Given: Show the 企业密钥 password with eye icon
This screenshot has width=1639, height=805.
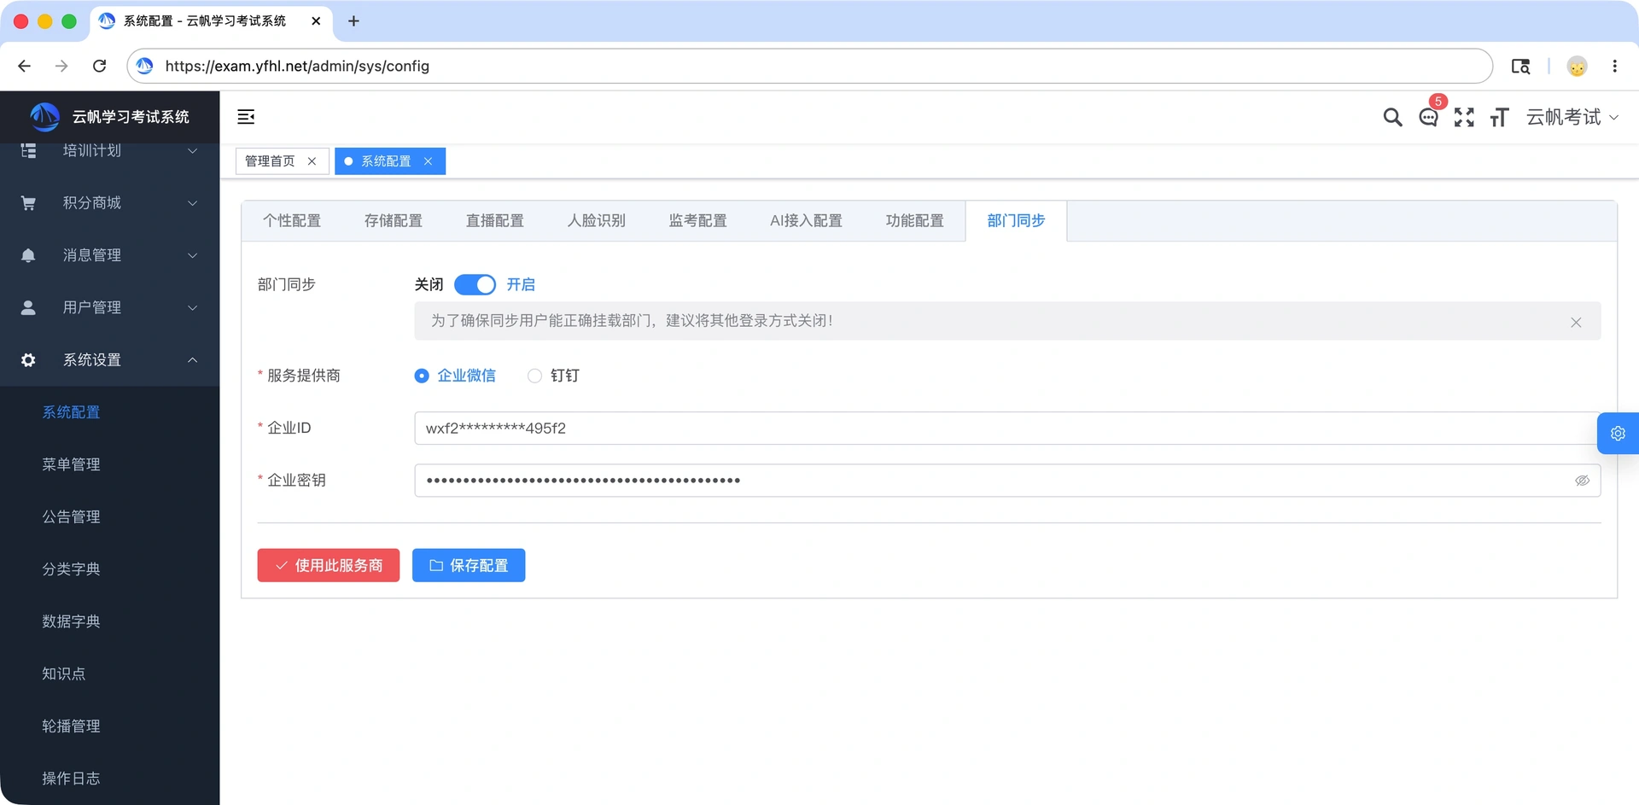Looking at the screenshot, I should [x=1582, y=481].
